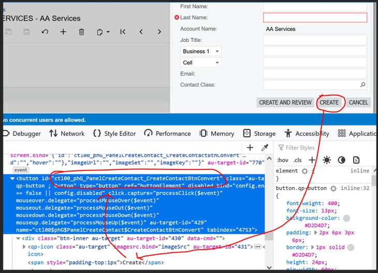Collapse the selected button element node
This screenshot has width=378, height=273.
(12, 179)
